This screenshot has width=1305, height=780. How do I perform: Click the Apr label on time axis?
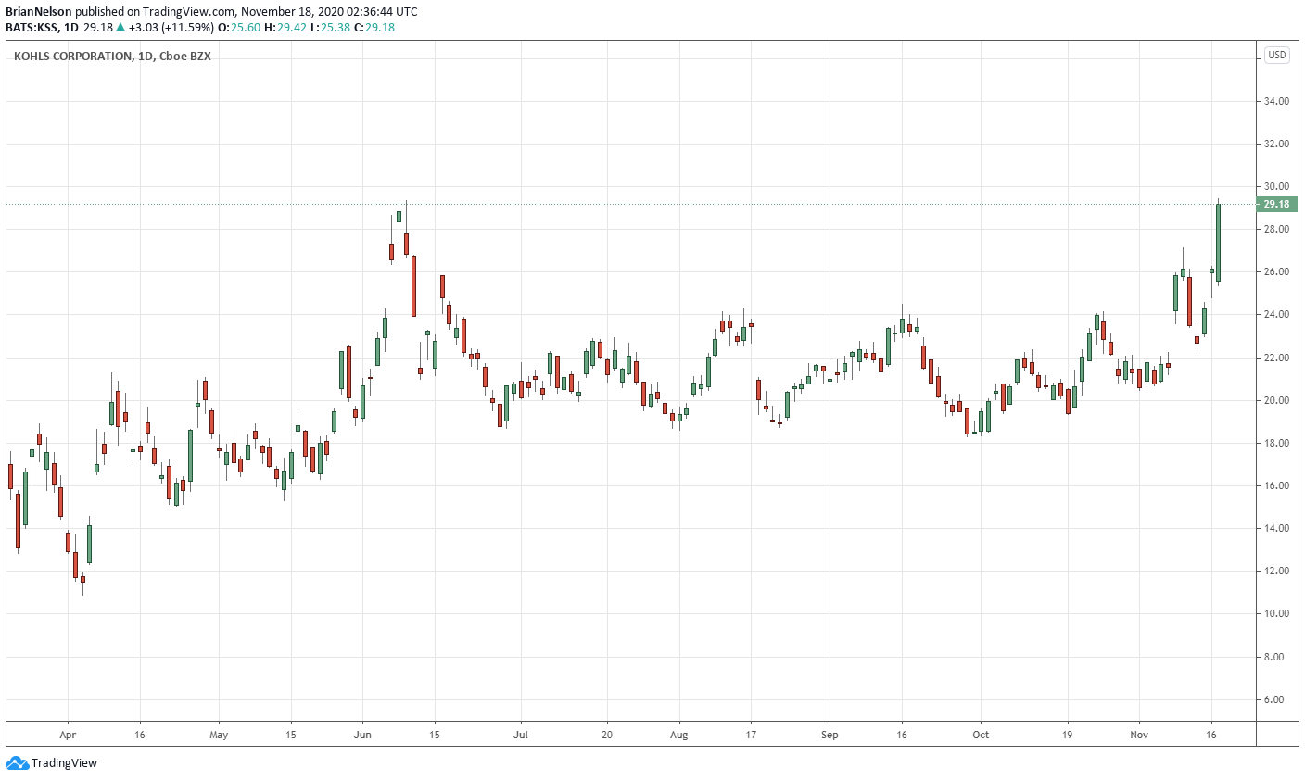68,735
